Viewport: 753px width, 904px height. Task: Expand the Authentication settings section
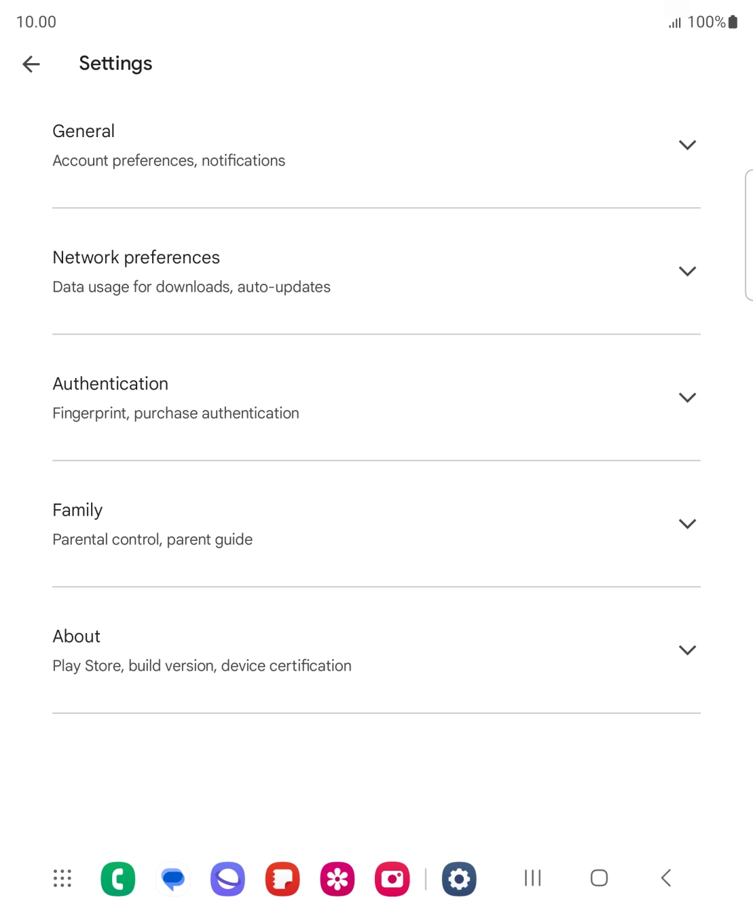click(687, 397)
